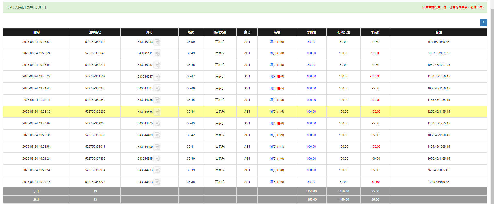
Task: Play video replay icon for round 643045037
Action: pos(157,65)
